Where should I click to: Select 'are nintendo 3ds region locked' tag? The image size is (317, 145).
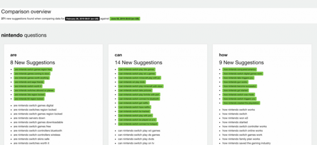(29, 94)
